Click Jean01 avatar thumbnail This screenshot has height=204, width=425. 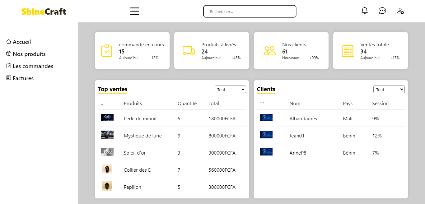coord(266,135)
